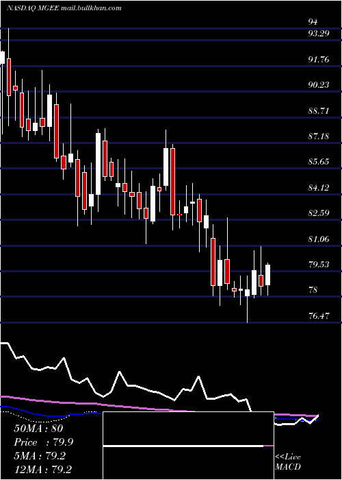The image size is (342, 480).
Task: Click the 5MA : 79.2 readout
Action: click(x=40, y=456)
